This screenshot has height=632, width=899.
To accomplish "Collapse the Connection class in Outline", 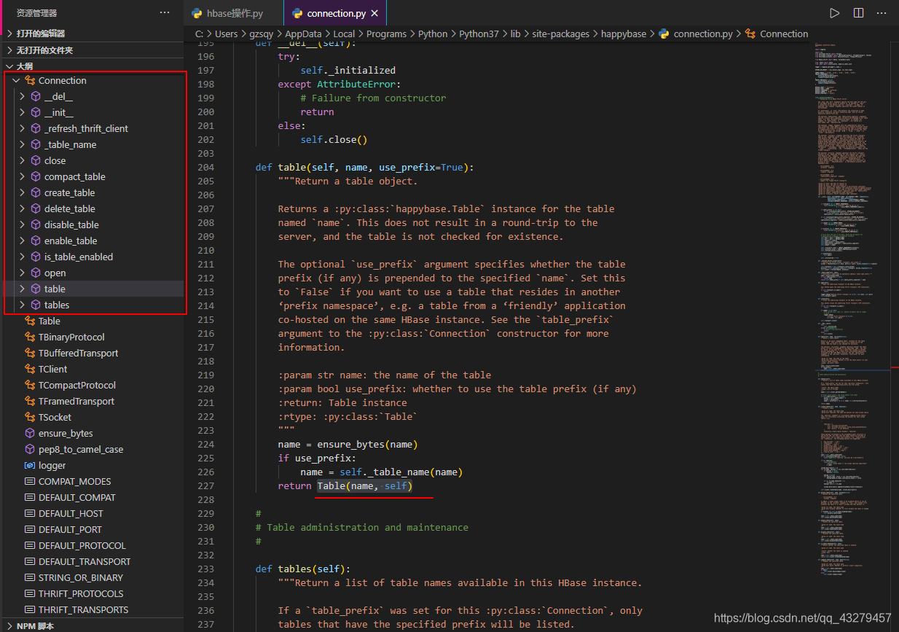I will point(16,80).
